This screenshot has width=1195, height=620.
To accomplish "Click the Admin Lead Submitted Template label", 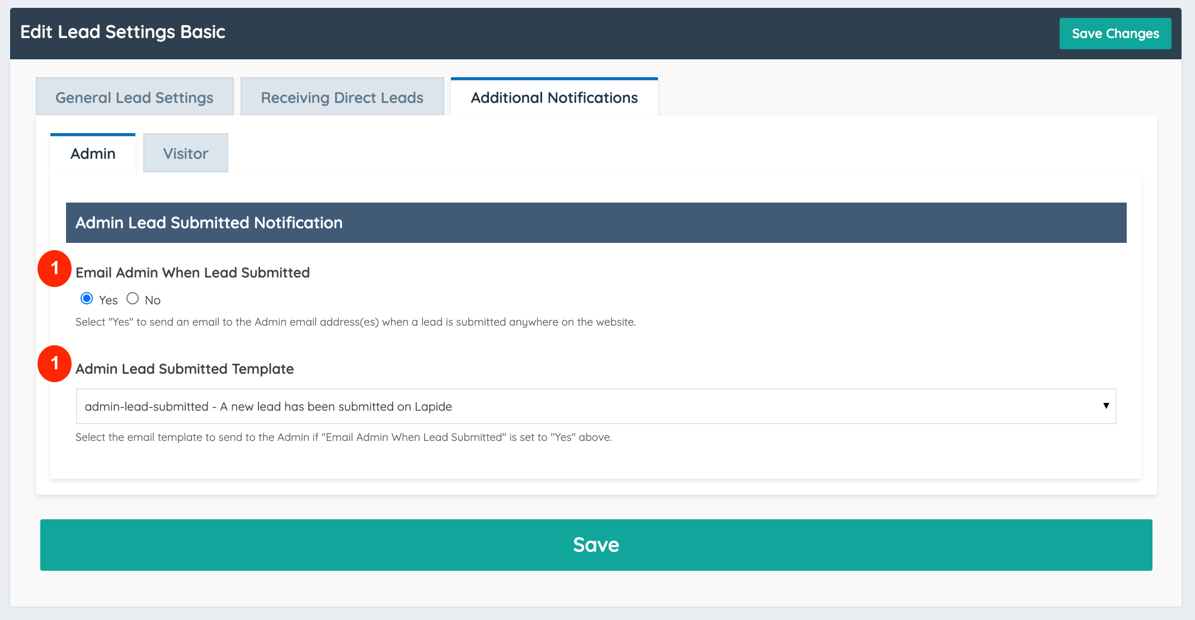I will click(x=185, y=369).
